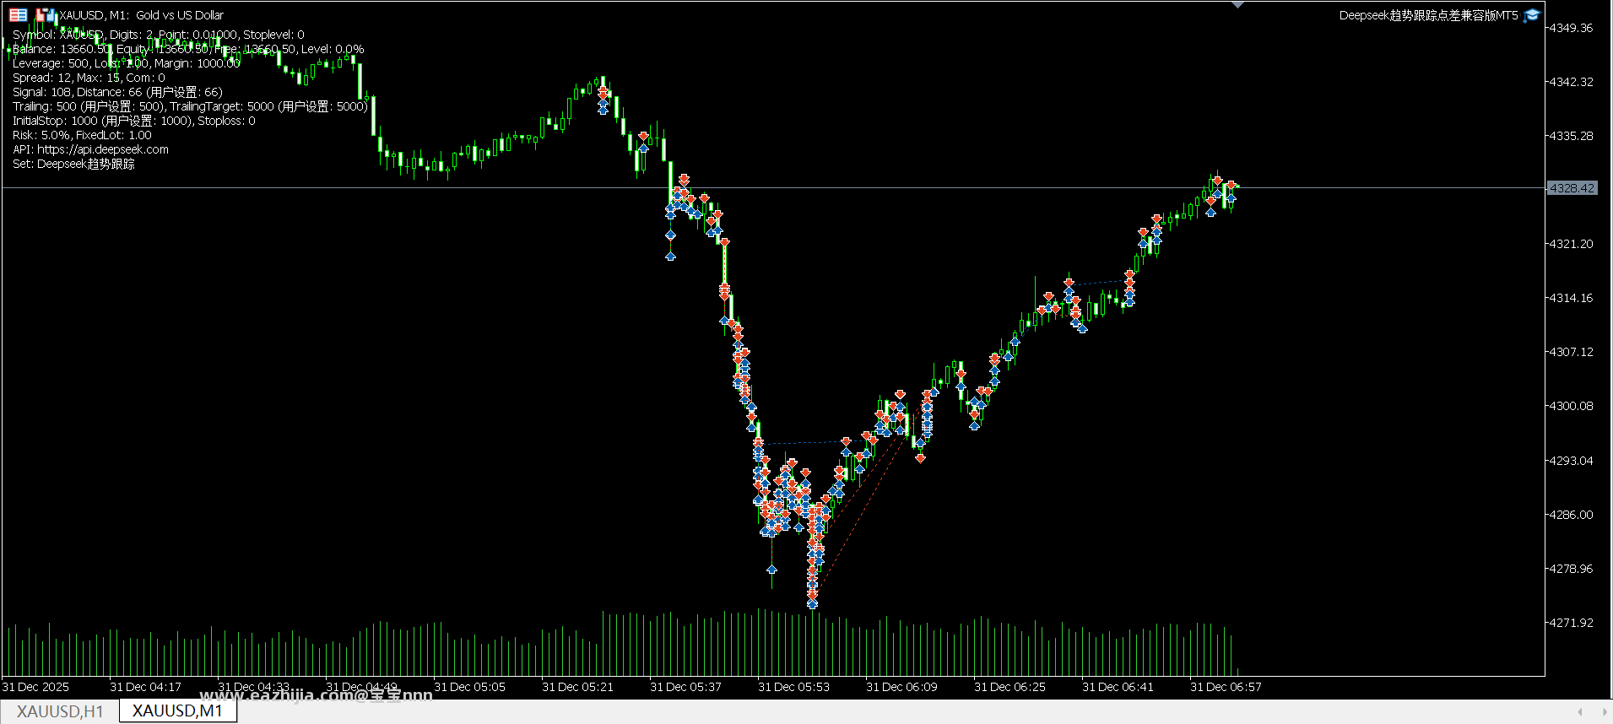Click price scale value 4342.32

click(x=1571, y=82)
